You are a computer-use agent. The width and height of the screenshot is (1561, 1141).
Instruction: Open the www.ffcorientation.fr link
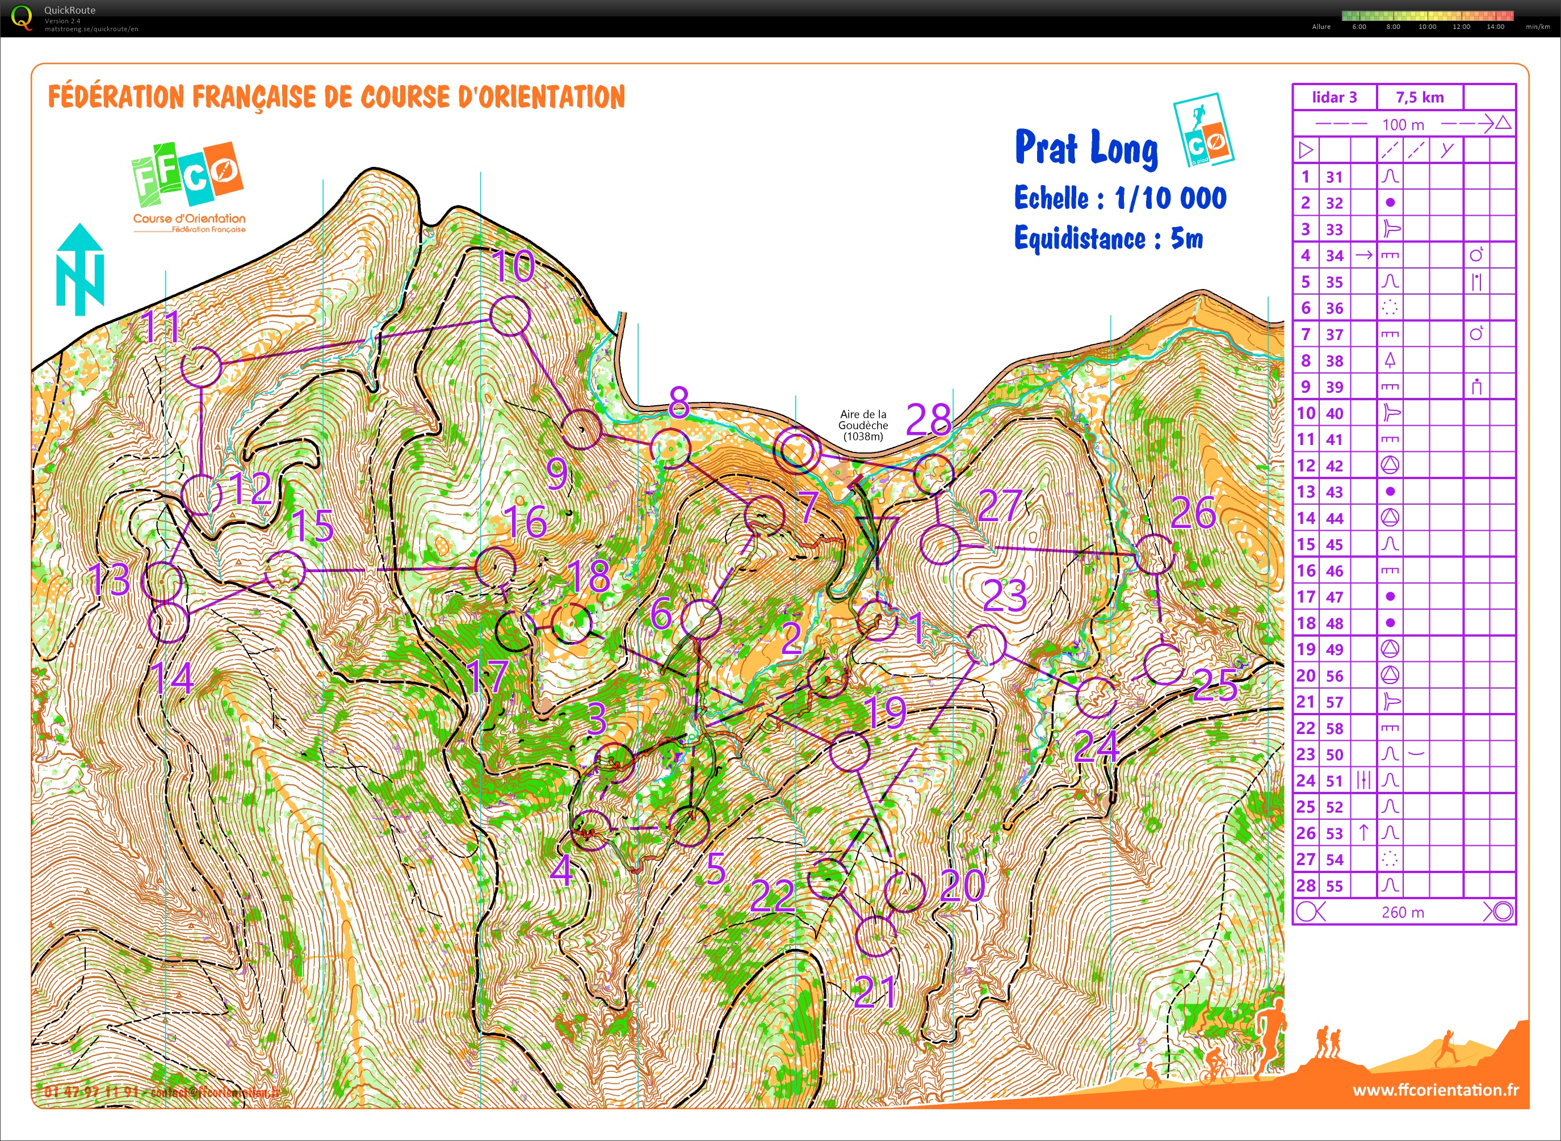(1436, 1090)
